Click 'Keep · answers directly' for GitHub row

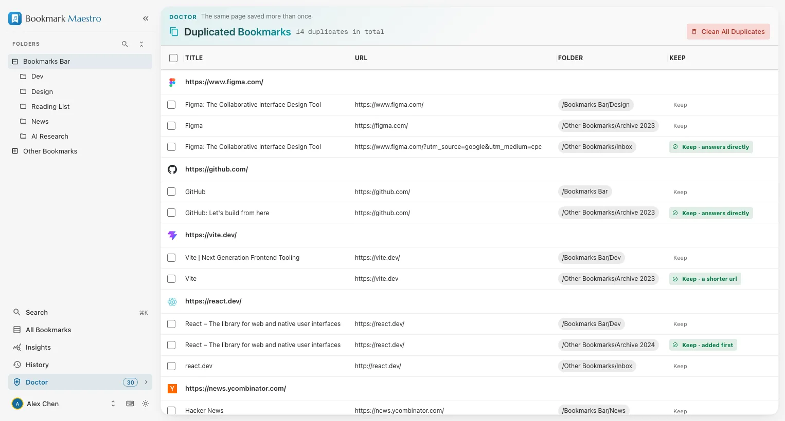[711, 213]
